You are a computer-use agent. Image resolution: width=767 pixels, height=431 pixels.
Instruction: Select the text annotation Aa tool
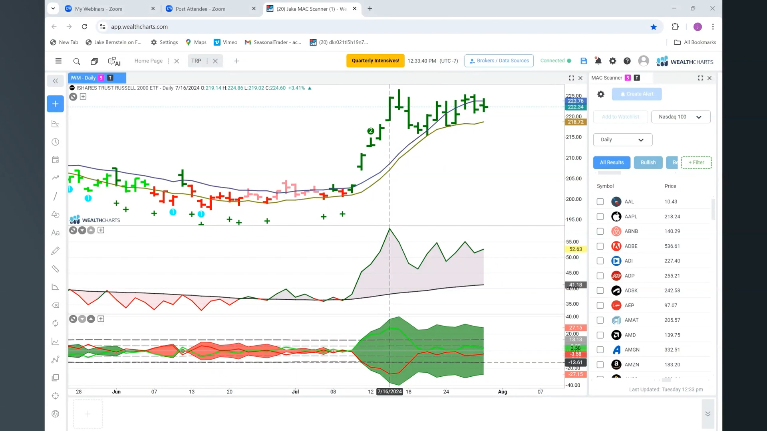(56, 233)
